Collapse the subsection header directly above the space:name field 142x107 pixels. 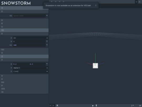coord(24,11)
